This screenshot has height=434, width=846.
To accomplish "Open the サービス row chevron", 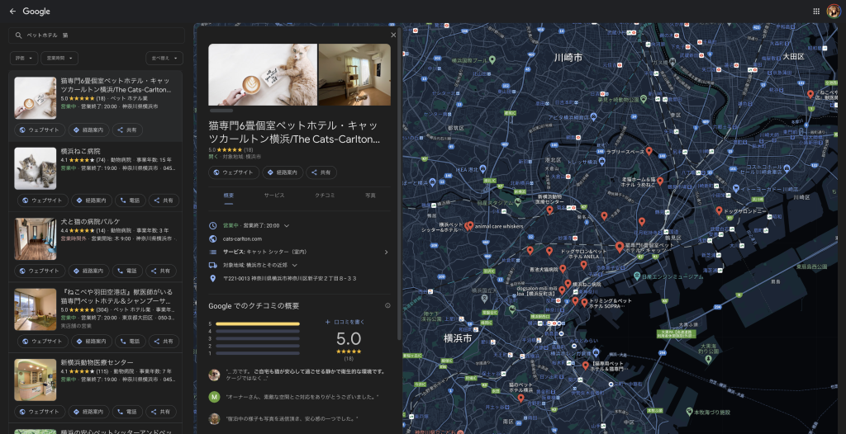I will [x=386, y=252].
